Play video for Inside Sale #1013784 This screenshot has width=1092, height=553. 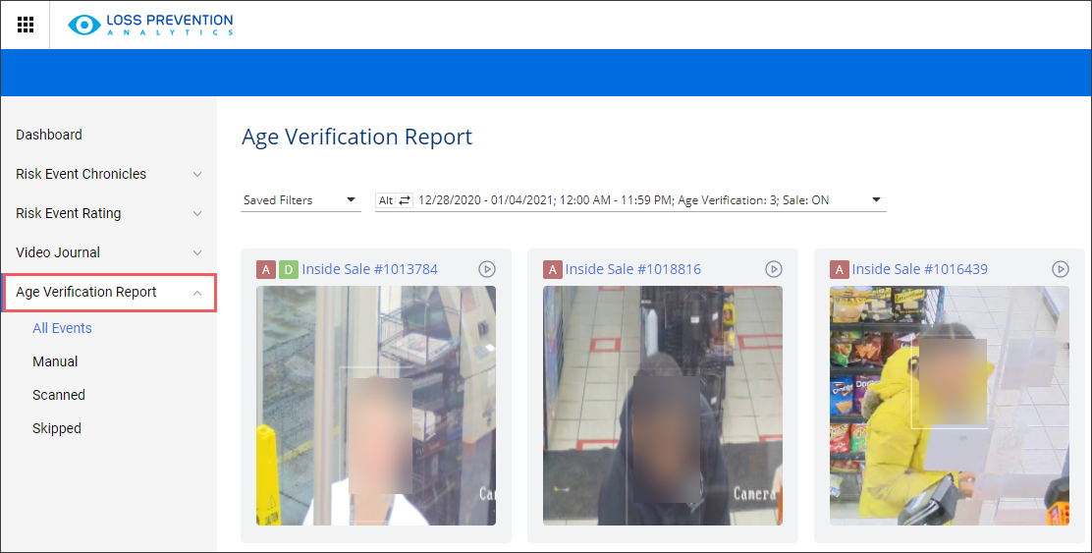486,269
